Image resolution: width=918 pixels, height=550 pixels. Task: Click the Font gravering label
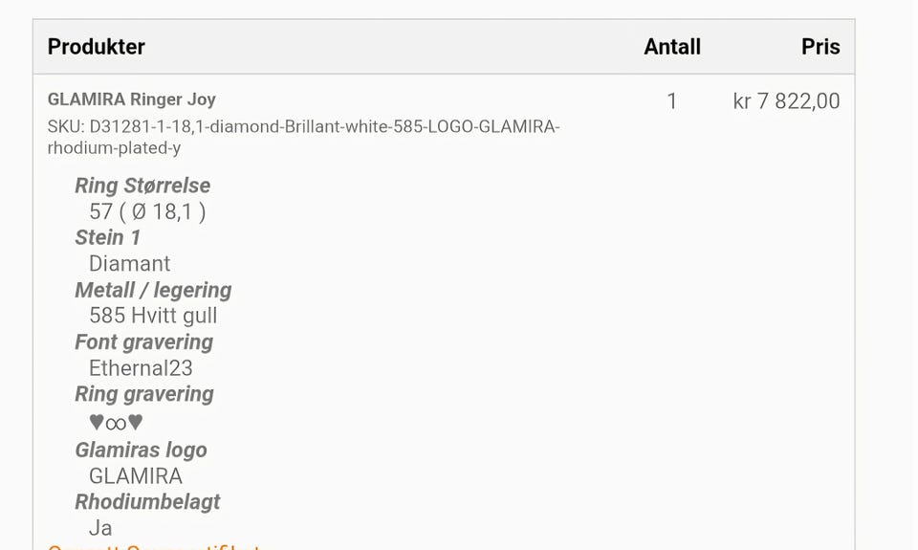tap(144, 342)
